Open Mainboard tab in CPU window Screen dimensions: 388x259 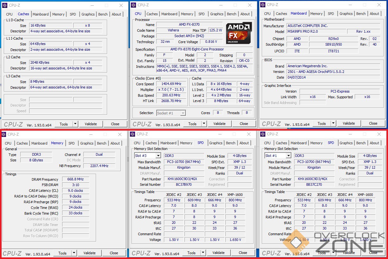click(169, 14)
